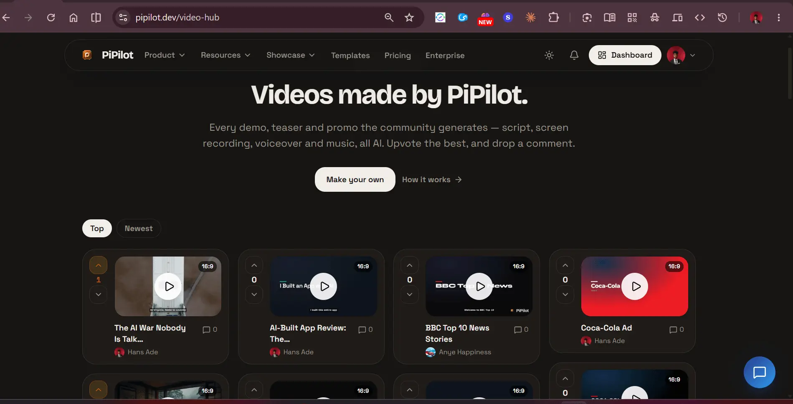Screen dimensions: 793x404
Task: Reload the page with the refresh icon
Action: coord(51,18)
